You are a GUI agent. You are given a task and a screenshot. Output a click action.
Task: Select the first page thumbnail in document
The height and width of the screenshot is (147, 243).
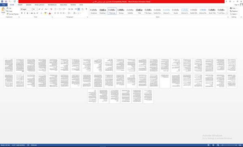click(x=9, y=65)
